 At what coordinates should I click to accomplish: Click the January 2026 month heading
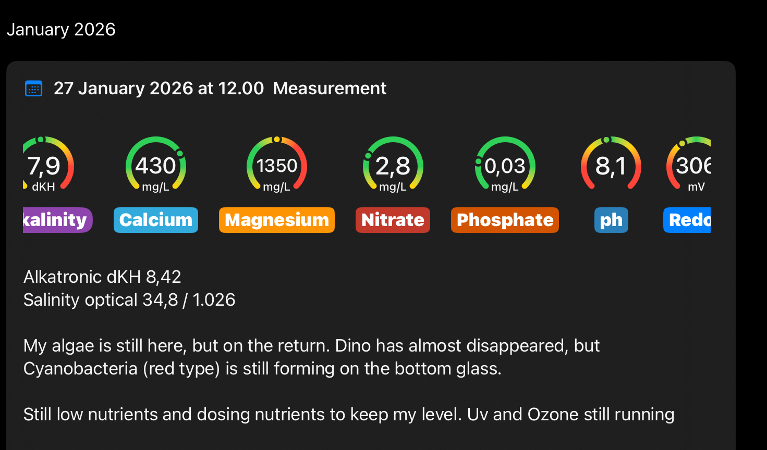pyautogui.click(x=61, y=30)
